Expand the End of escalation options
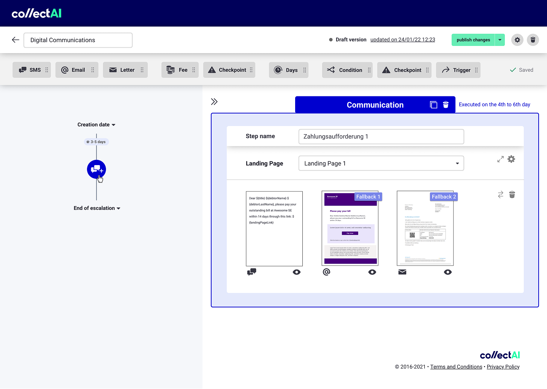547x389 pixels. click(118, 208)
